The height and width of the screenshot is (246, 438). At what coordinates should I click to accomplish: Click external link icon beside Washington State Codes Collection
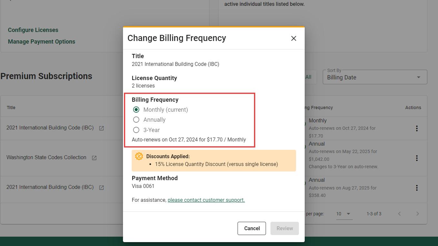[x=94, y=158]
